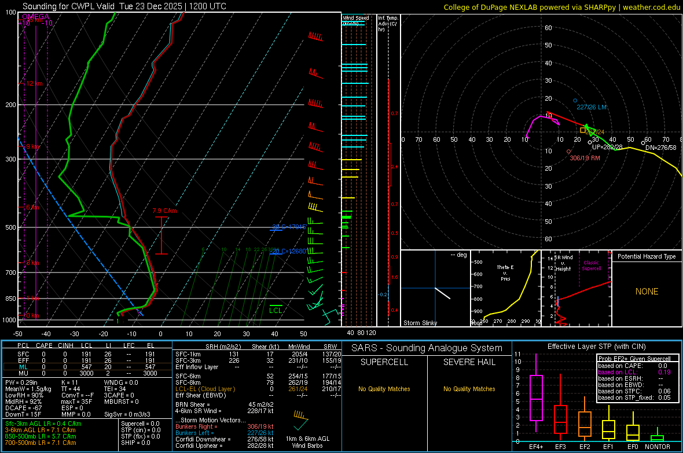The height and width of the screenshot is (453, 683).
Task: Click the Corfidi upshear UP marker circle
Action: [x=590, y=142]
